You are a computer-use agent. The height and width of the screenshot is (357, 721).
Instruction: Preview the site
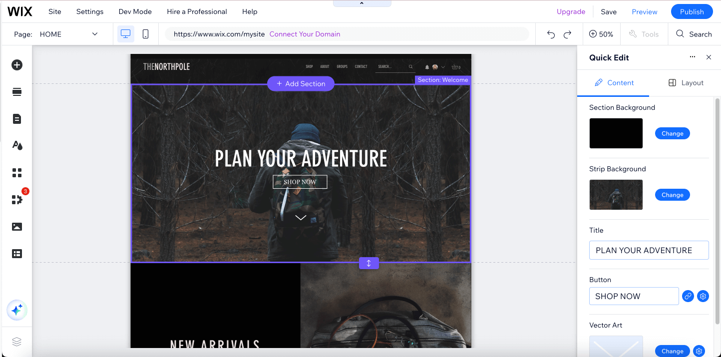pos(645,11)
